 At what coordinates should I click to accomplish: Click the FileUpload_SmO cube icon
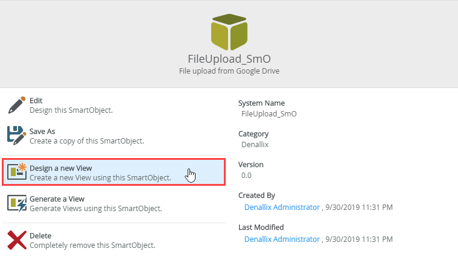tap(229, 32)
